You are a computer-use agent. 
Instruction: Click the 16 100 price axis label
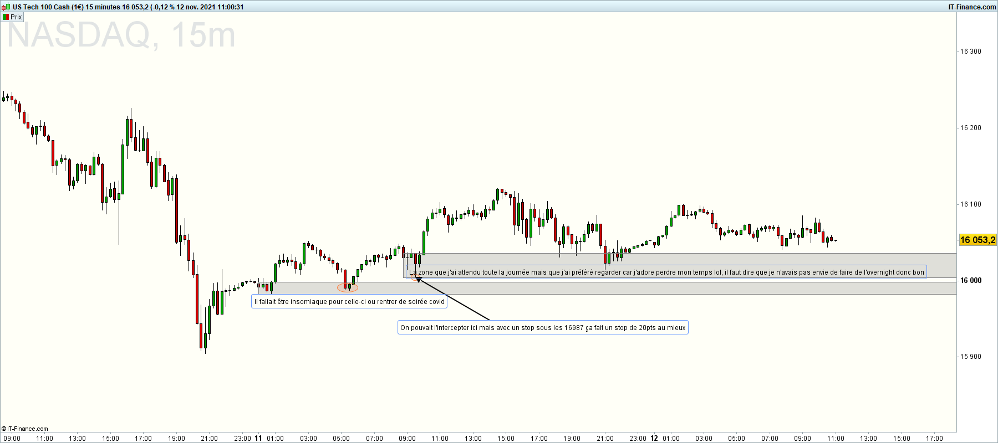point(971,204)
